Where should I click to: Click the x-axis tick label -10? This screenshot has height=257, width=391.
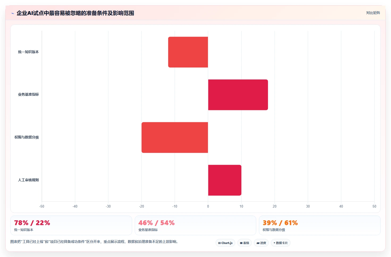click(x=175, y=206)
